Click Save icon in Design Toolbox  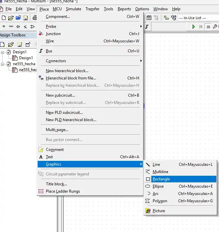(x=19, y=44)
